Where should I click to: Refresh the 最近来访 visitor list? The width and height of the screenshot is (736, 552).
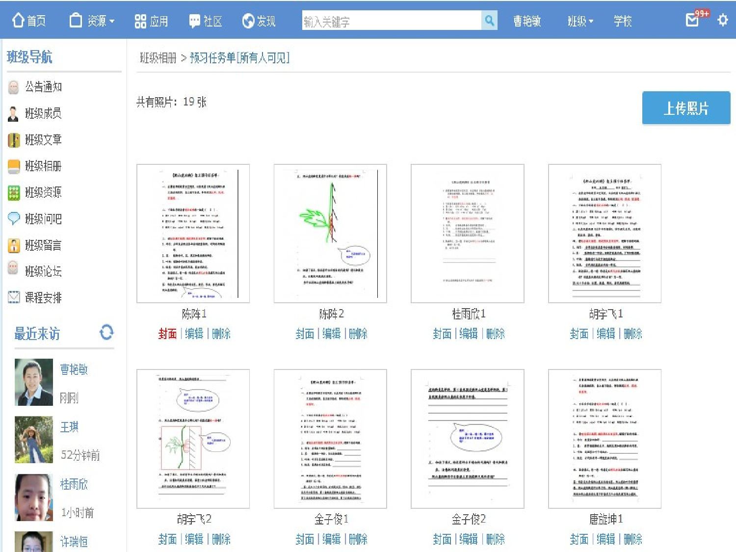(x=106, y=333)
